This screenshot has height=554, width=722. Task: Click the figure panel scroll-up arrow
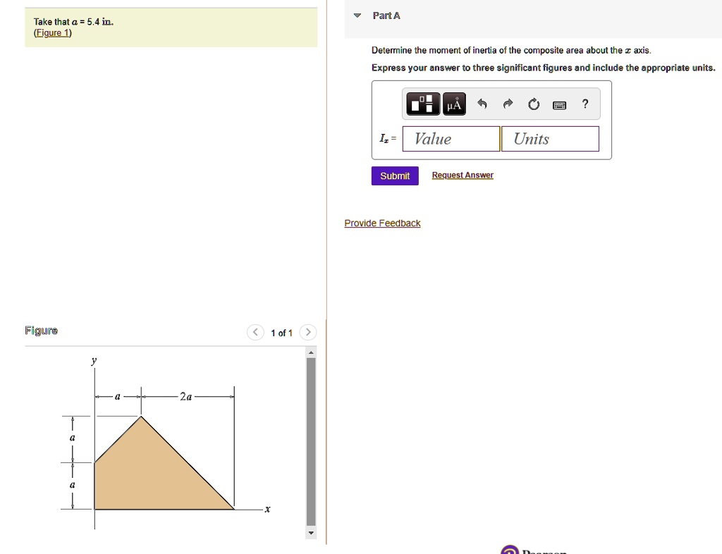pos(311,352)
